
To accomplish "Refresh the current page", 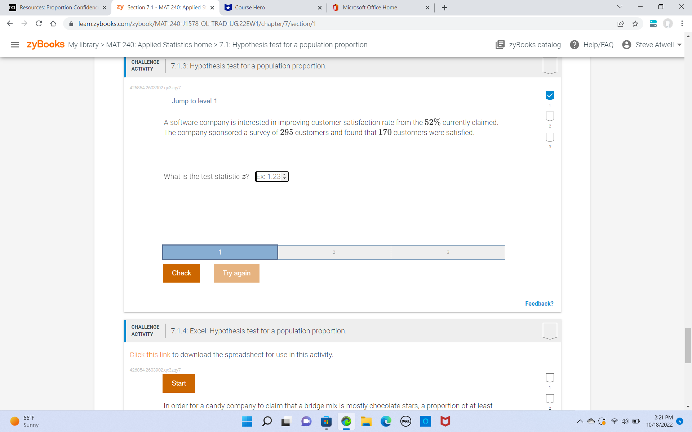I will point(39,24).
